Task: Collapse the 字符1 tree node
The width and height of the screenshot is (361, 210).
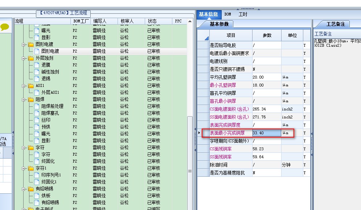Action: pyautogui.click(x=24, y=169)
